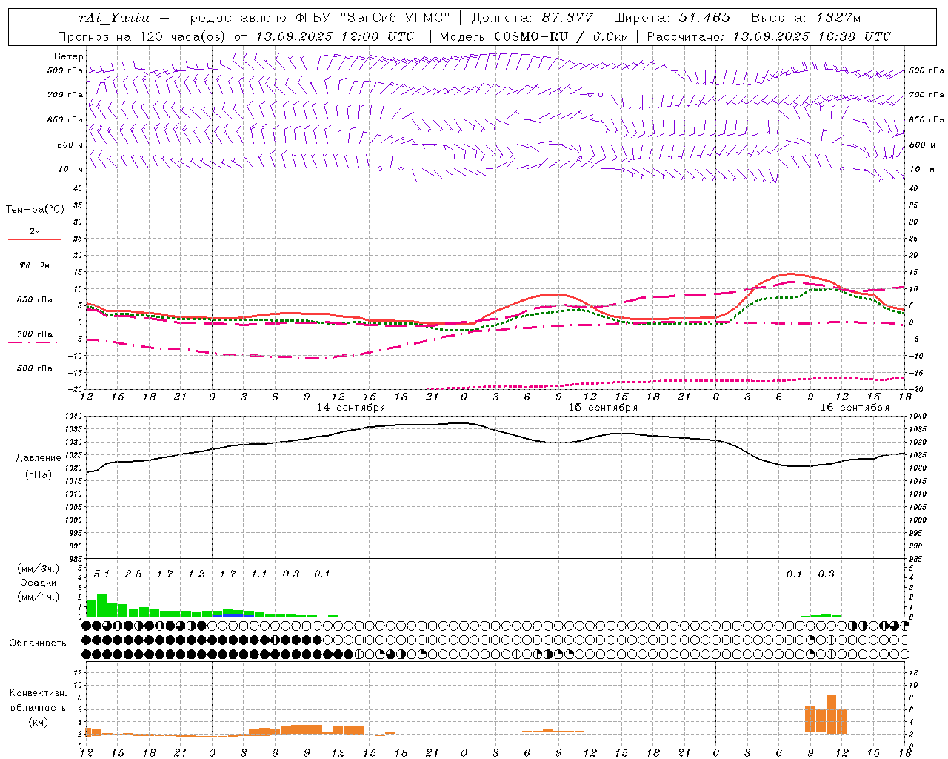Select the (км) unit under convective cloudiness
The width and height of the screenshot is (948, 759).
(38, 722)
